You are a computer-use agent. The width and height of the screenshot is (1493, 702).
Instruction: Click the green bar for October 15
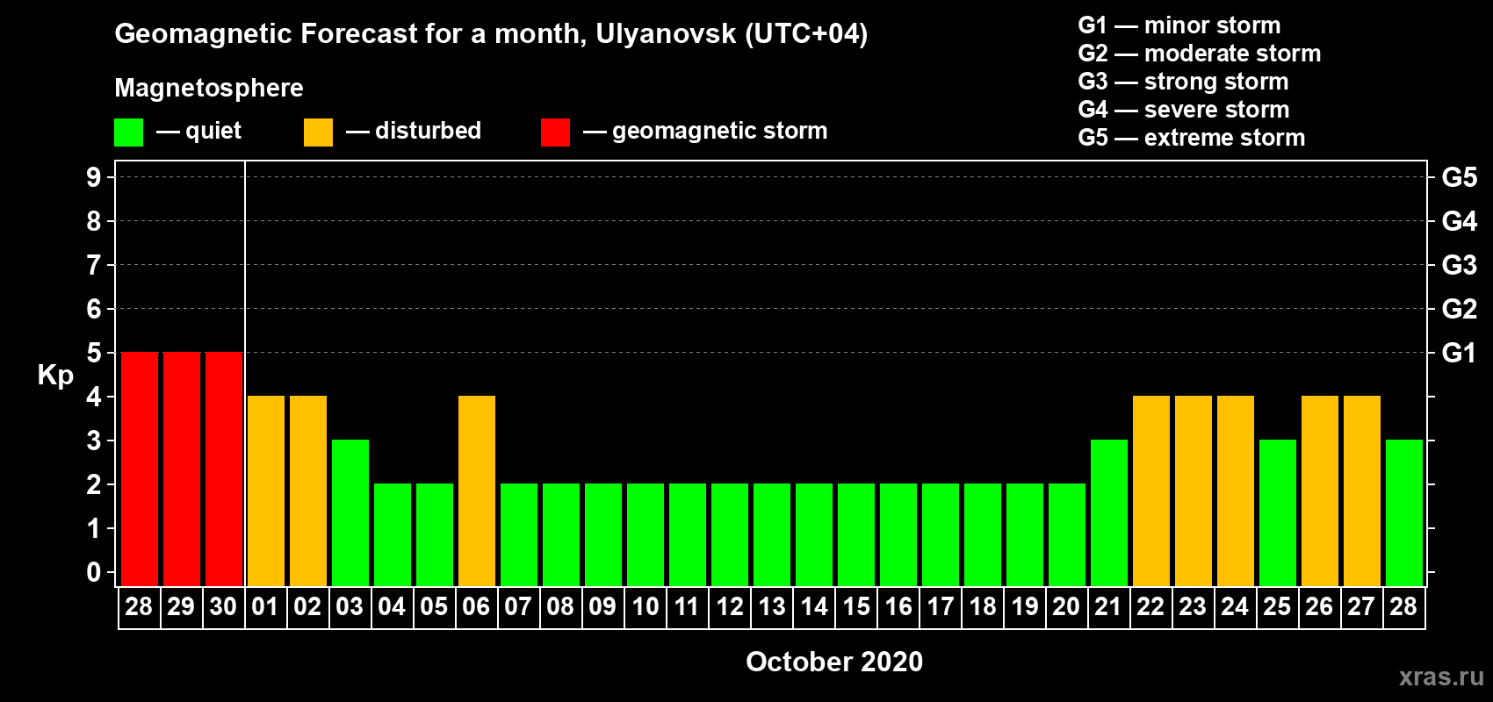tap(856, 534)
